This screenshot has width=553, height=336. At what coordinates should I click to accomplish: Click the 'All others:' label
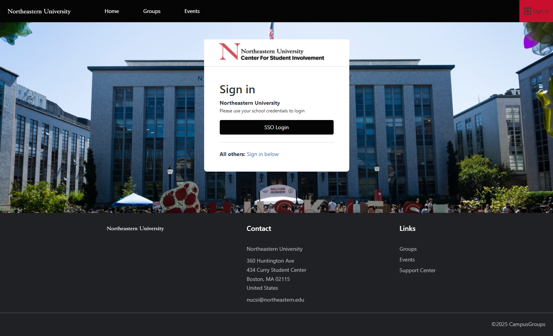tap(232, 154)
